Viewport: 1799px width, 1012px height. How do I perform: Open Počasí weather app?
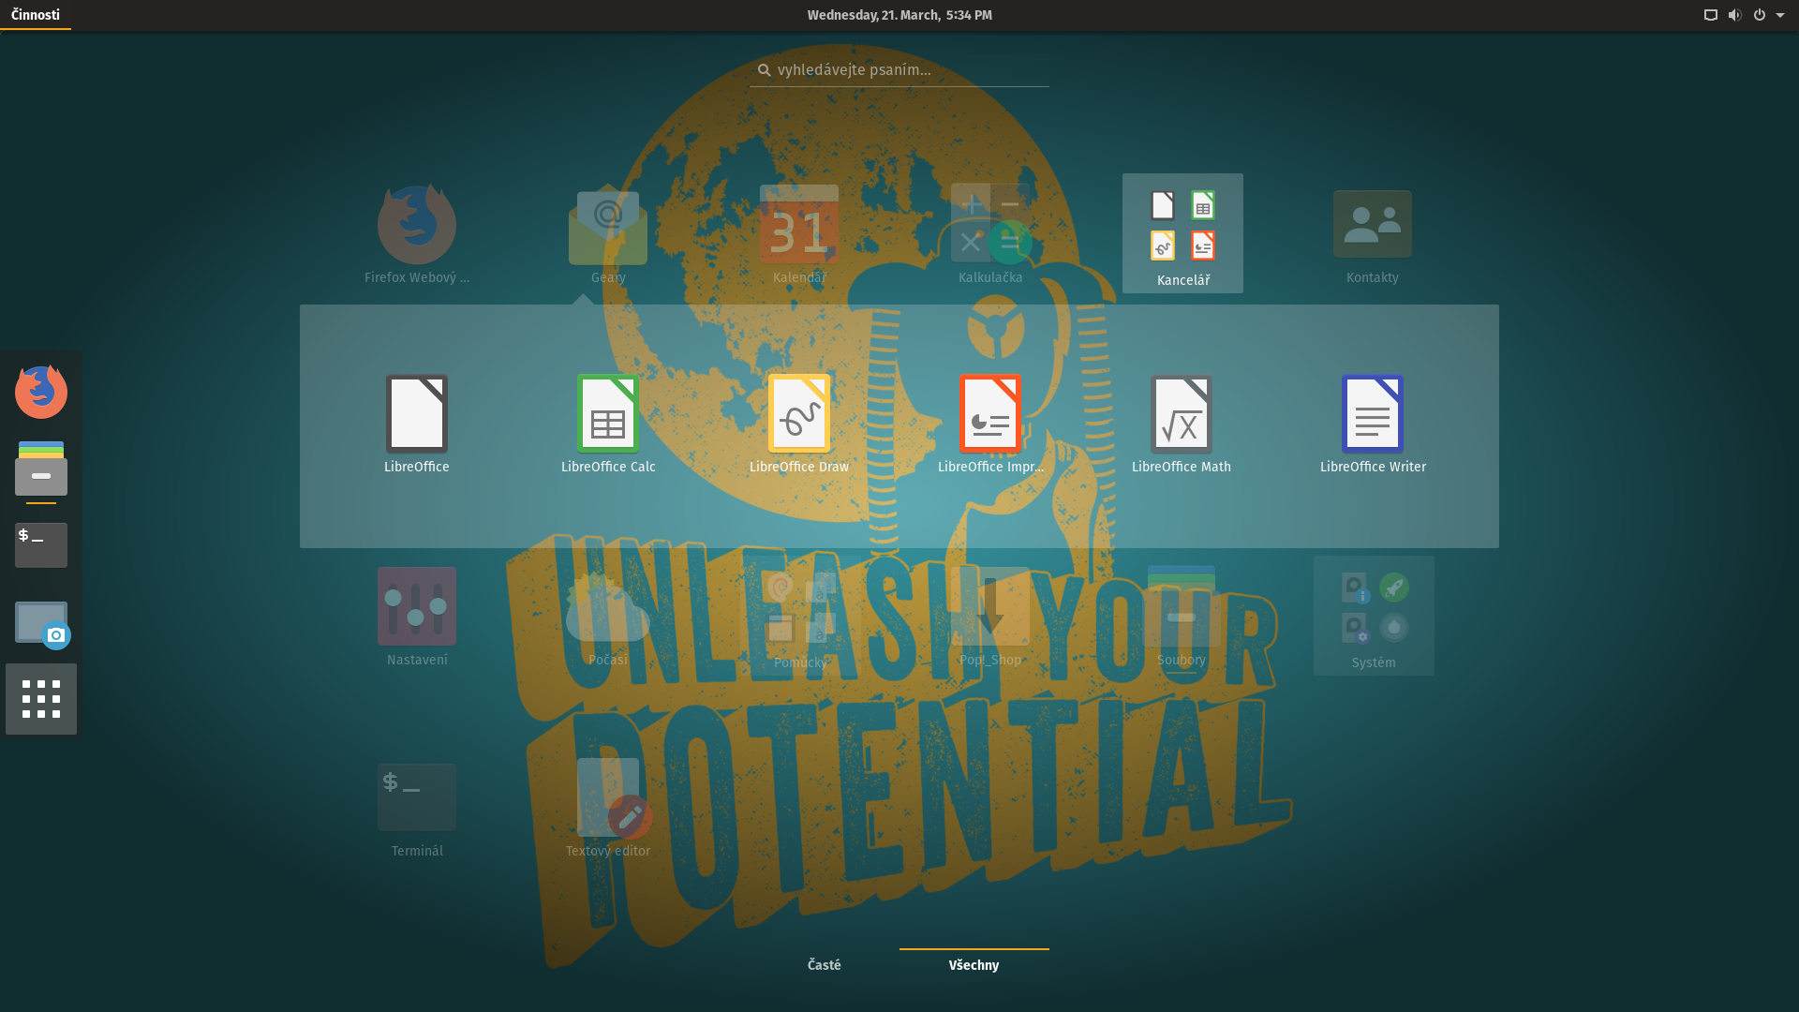pos(608,606)
